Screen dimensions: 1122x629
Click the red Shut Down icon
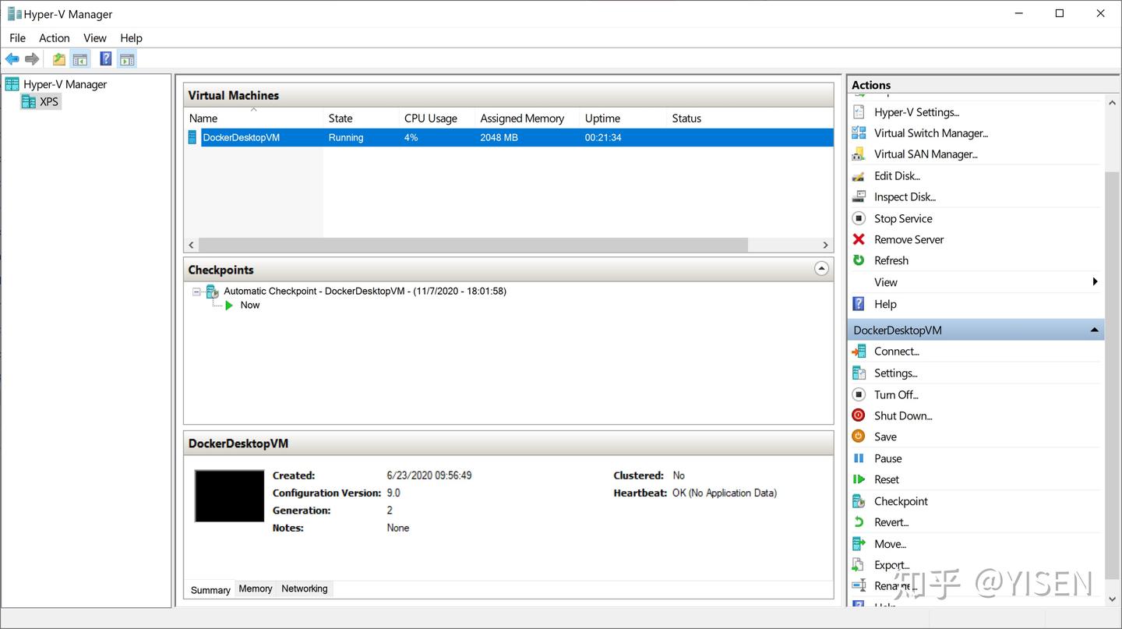tap(859, 415)
